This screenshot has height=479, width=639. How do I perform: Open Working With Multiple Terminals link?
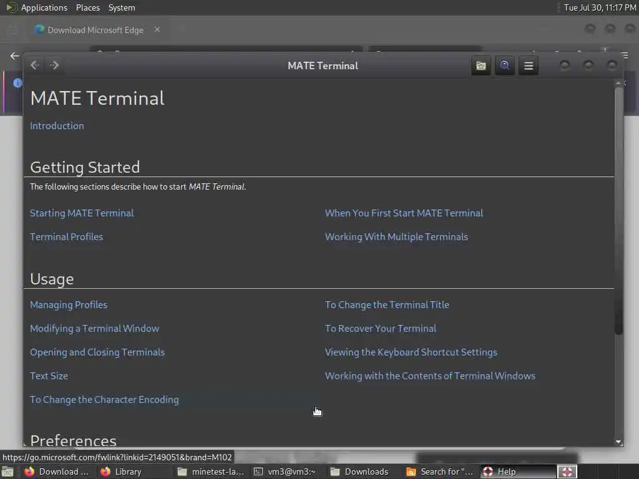click(x=396, y=236)
